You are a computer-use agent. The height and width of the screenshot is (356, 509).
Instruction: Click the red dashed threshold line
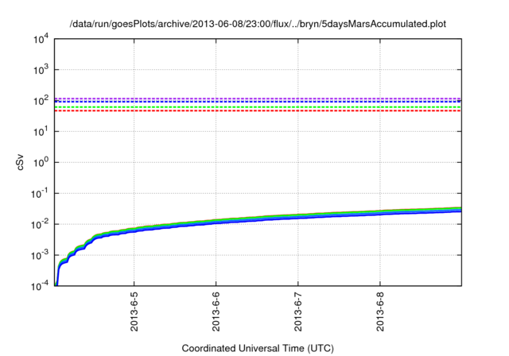click(258, 111)
